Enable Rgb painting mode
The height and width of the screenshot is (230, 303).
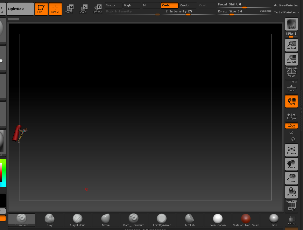[x=132, y=5]
